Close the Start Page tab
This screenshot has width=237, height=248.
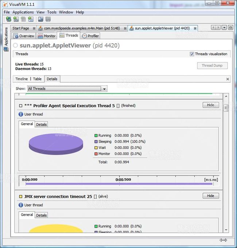coord(34,28)
